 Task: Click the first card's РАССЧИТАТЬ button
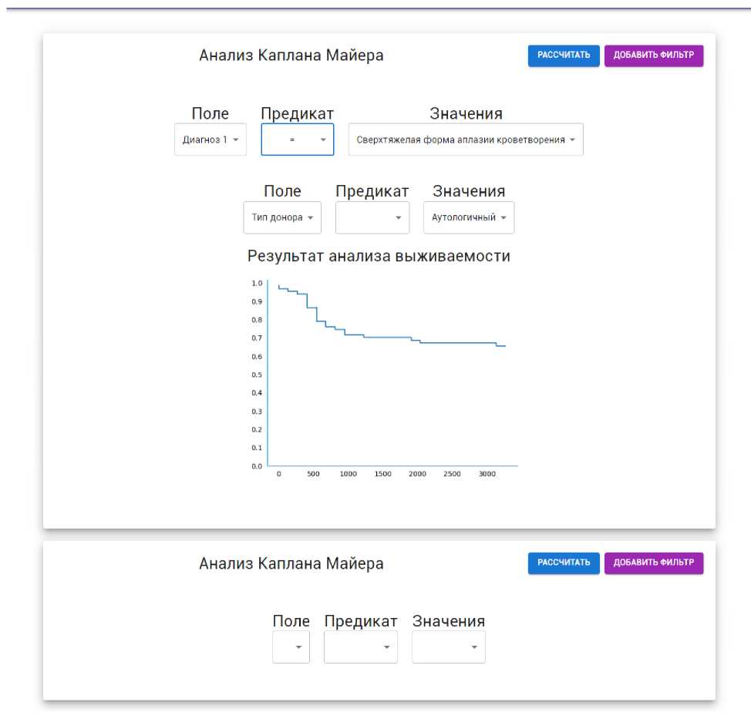coord(564,55)
